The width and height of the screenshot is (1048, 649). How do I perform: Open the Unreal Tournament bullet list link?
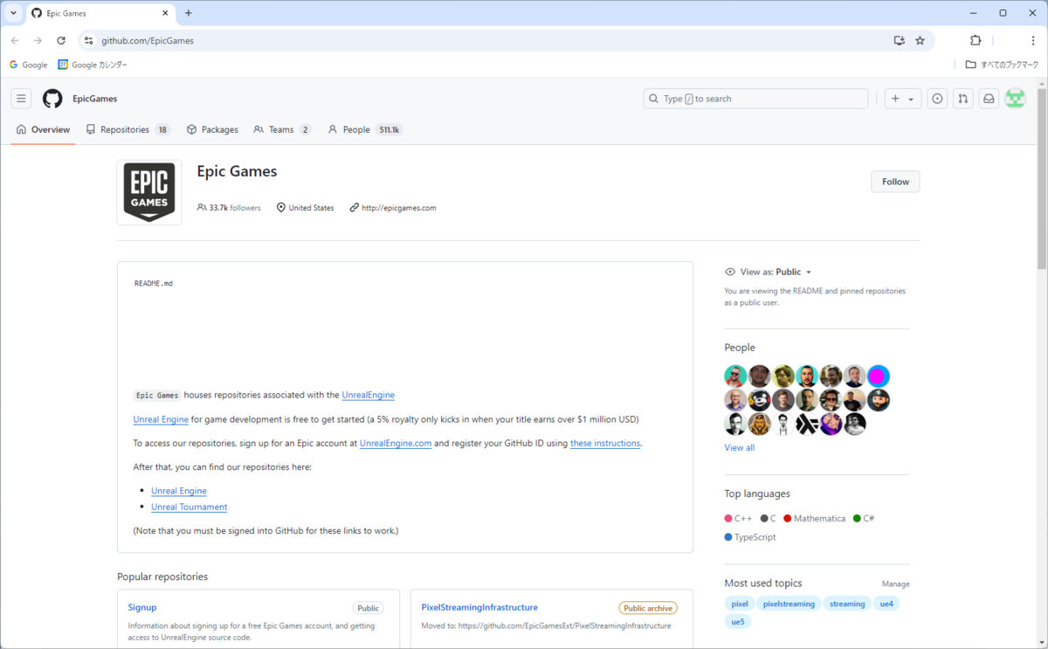click(189, 507)
